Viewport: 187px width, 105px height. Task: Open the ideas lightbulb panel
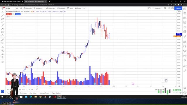[x=185, y=36]
